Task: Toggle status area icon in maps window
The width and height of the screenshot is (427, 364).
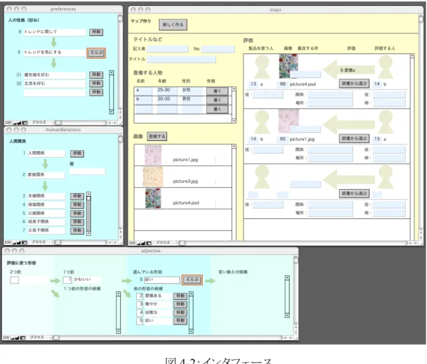Action: [149, 243]
